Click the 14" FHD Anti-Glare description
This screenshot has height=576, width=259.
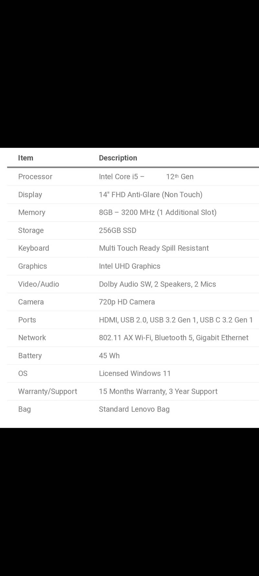[151, 194]
